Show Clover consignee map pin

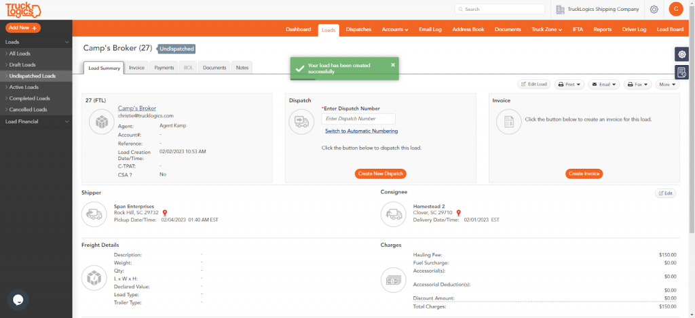pos(458,213)
